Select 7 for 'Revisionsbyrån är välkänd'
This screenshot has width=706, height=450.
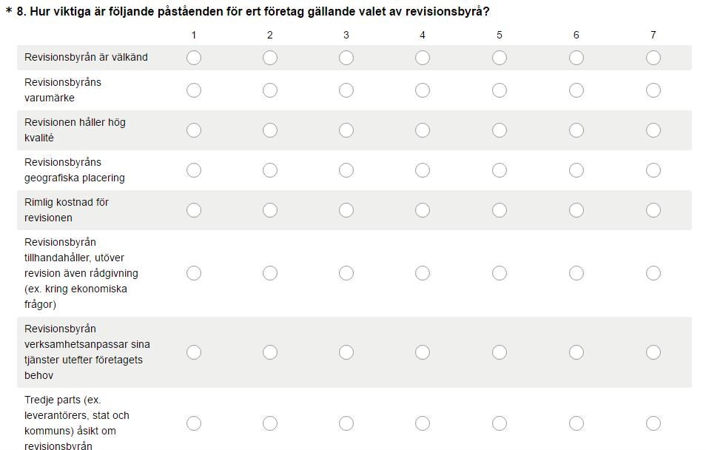point(653,58)
